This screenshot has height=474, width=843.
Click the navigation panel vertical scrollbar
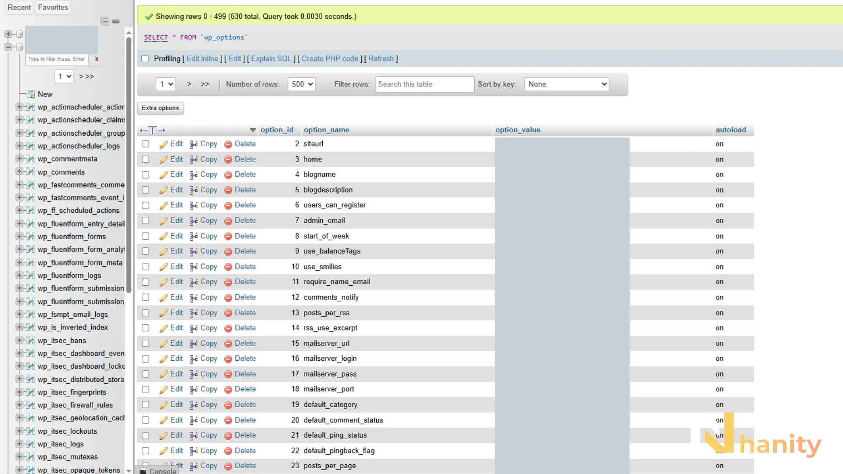[x=129, y=165]
